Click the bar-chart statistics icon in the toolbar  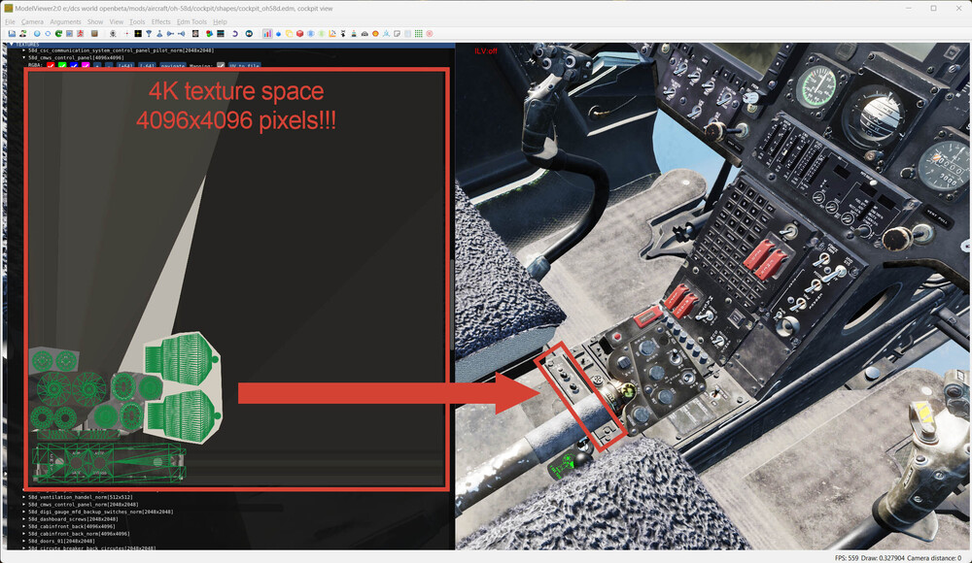point(269,33)
